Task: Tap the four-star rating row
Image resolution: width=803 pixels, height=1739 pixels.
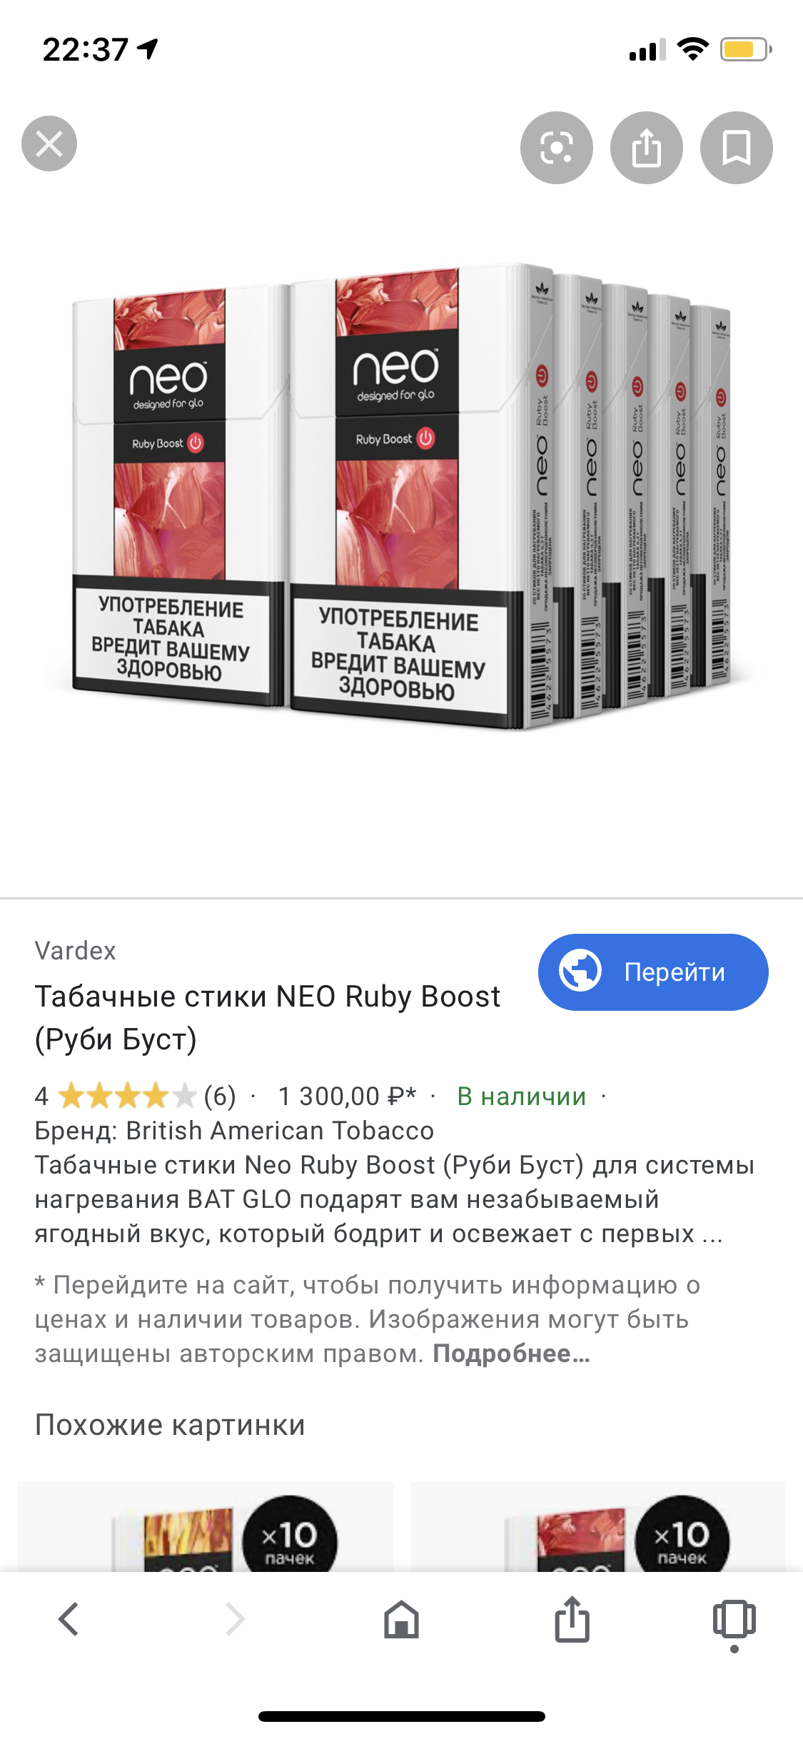Action: pos(136,1096)
